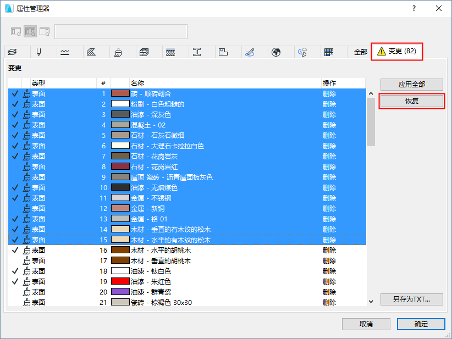The width and height of the screenshot is (452, 339).
Task: Click the purple swatch of 油漆 - 群青紫
Action: coord(120,292)
